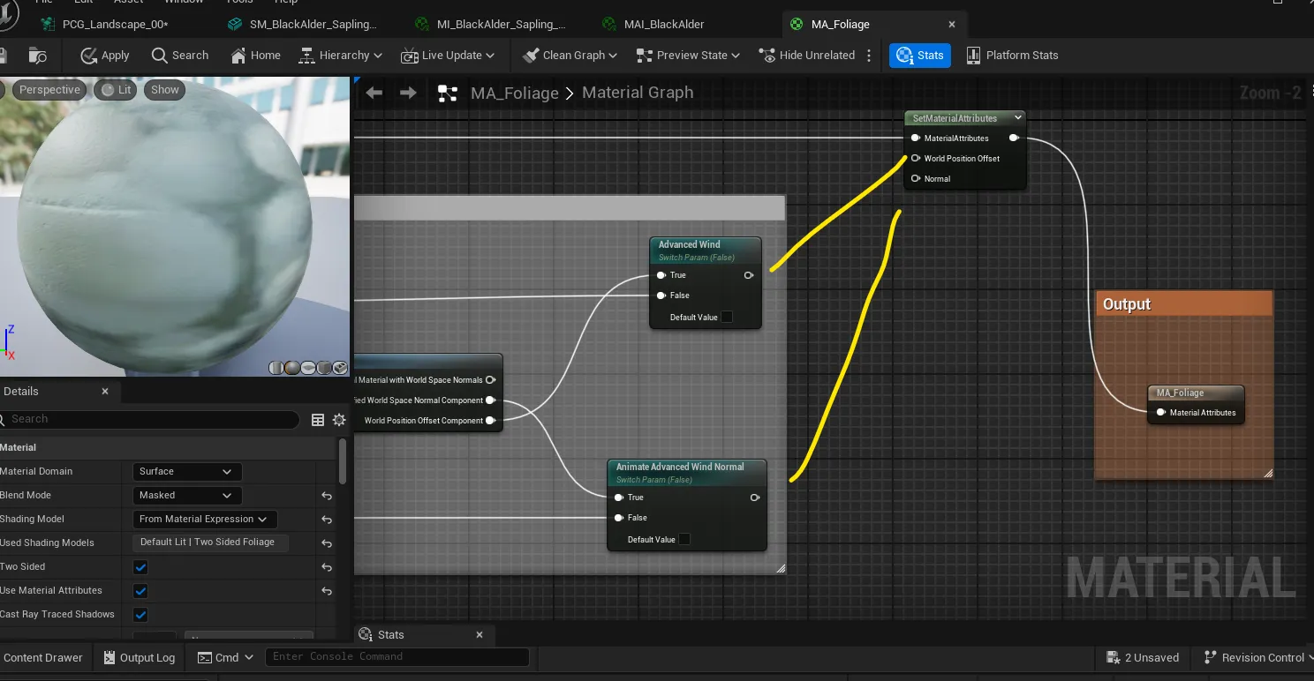
Task: Open the Blend Mode dropdown
Action: click(186, 496)
